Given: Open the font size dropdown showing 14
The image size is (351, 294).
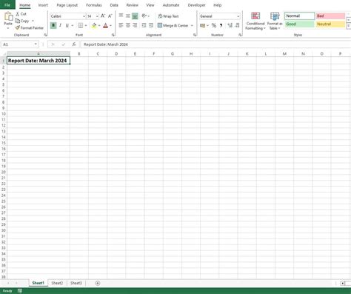Looking at the screenshot, I should point(97,16).
